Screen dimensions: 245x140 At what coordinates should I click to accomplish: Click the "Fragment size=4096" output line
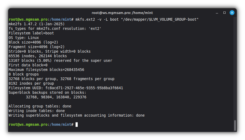pos(36,47)
